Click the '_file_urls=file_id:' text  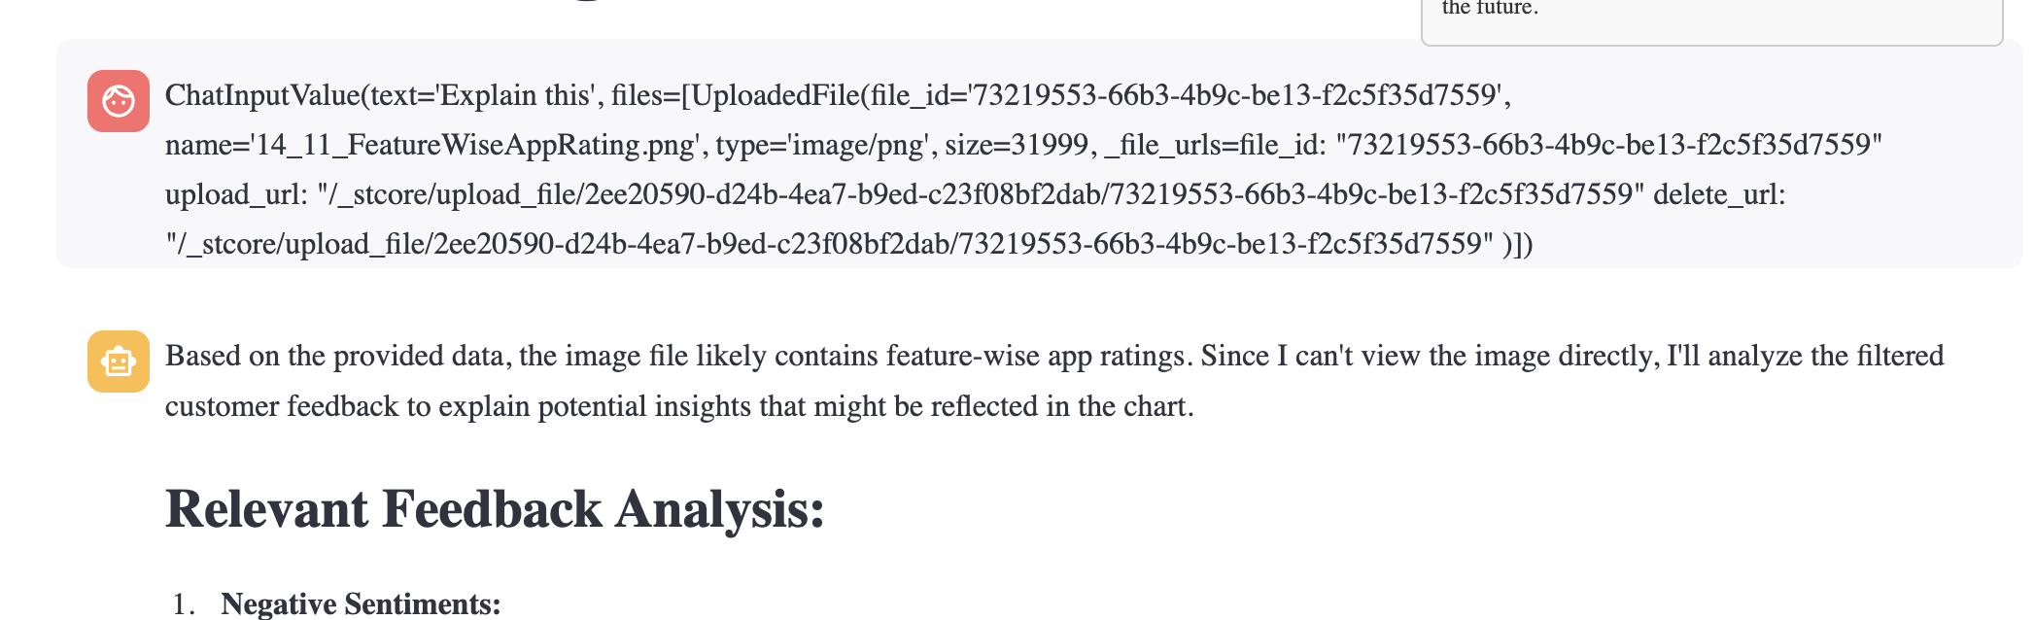point(1216,145)
